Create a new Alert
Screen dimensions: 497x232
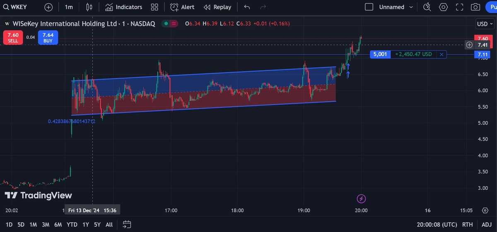click(x=182, y=7)
